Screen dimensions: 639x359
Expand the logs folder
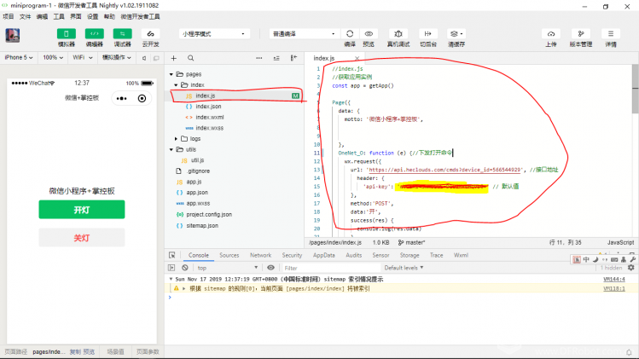176,139
